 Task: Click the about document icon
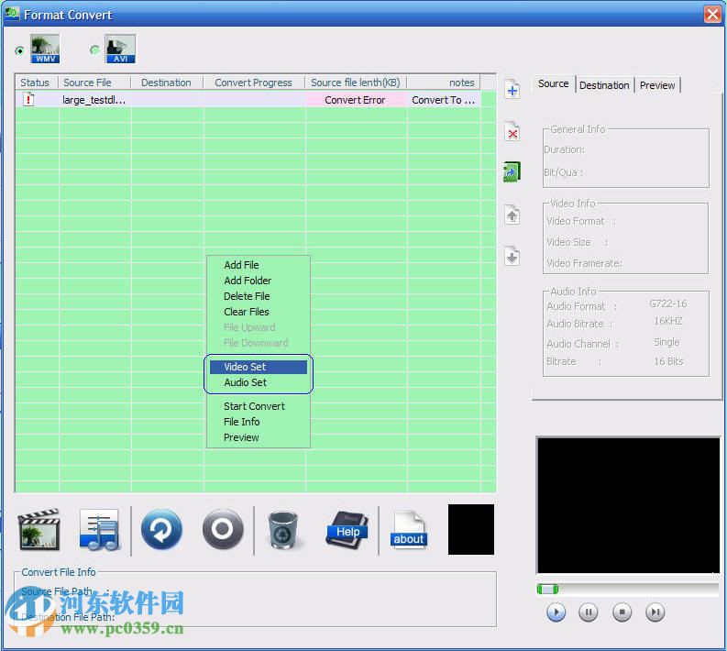(408, 530)
